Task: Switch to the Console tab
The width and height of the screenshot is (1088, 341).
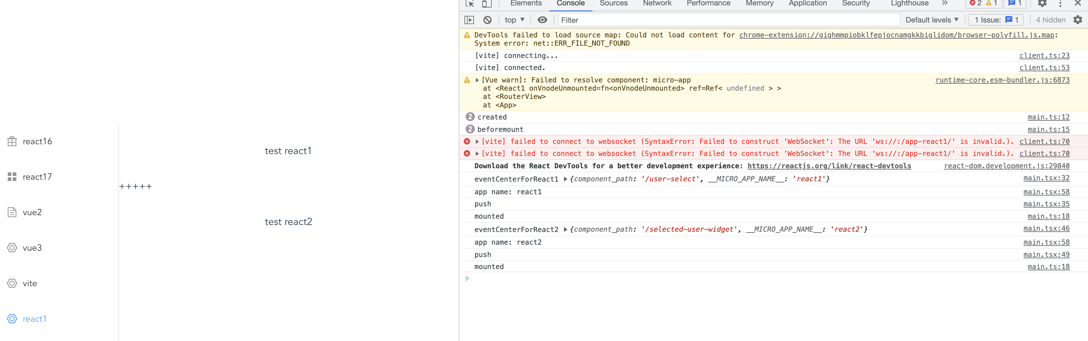Action: click(570, 3)
